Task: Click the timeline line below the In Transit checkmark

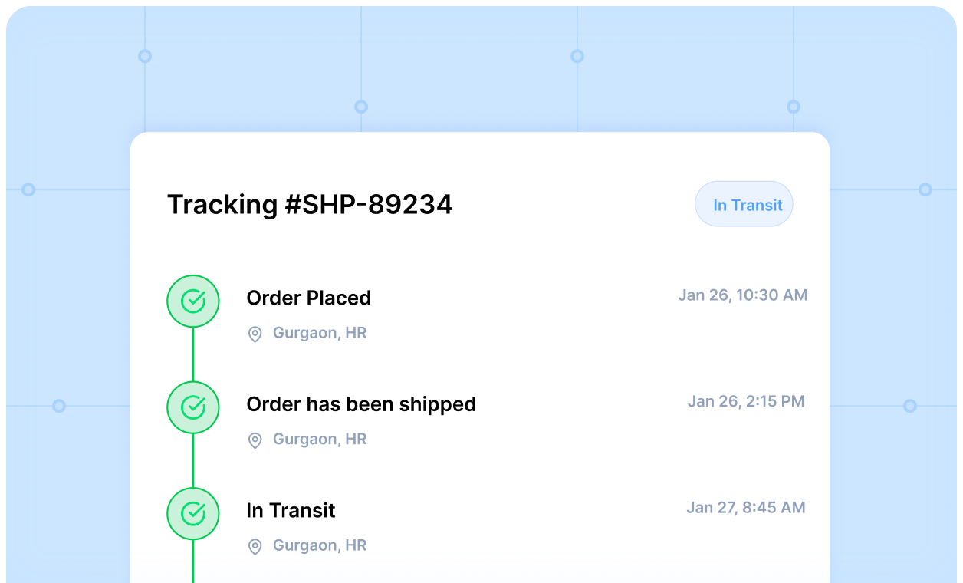Action: pyautogui.click(x=193, y=562)
